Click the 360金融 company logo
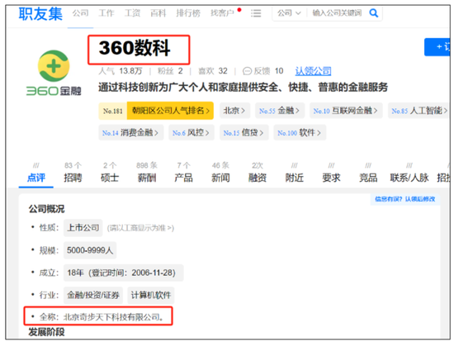 (x=54, y=73)
